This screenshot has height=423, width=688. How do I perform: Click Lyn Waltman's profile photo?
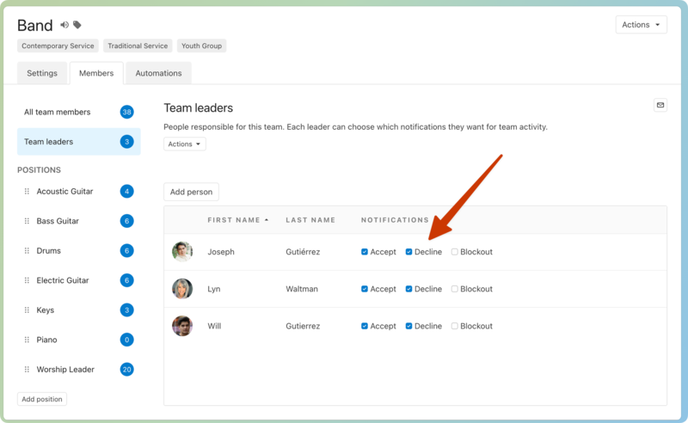coord(182,289)
